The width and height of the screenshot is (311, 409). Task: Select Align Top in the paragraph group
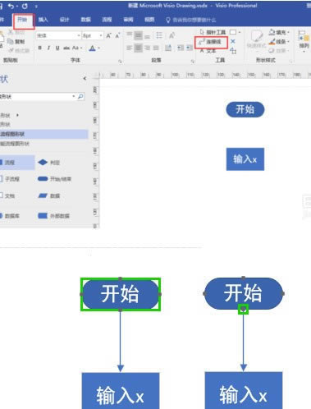click(x=130, y=34)
